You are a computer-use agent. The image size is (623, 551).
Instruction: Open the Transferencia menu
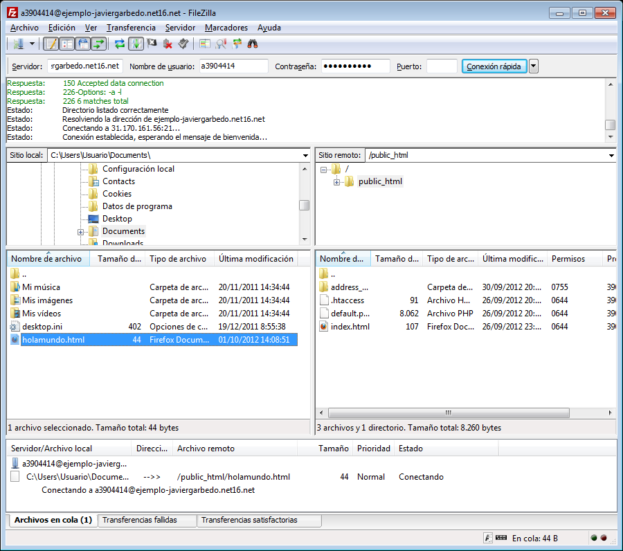coord(131,28)
